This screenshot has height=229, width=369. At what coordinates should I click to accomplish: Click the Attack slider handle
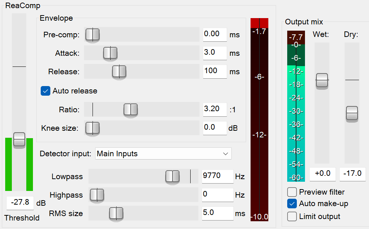tap(110, 53)
